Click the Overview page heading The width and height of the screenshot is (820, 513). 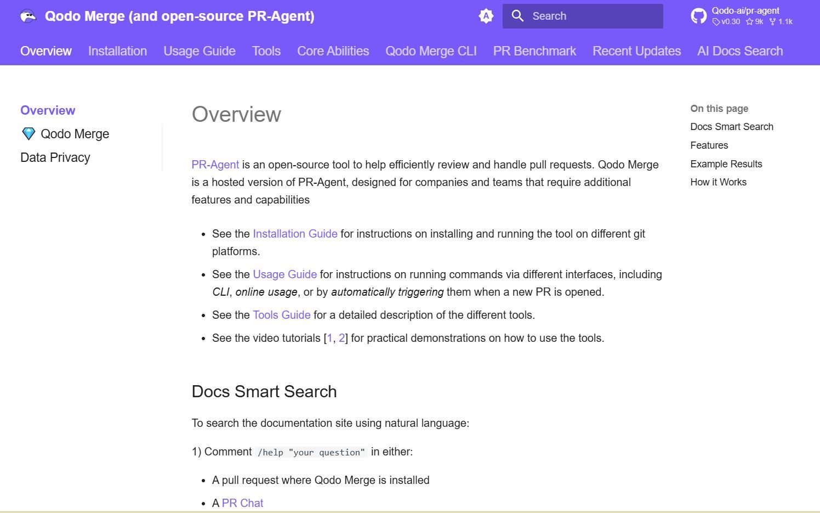point(236,115)
